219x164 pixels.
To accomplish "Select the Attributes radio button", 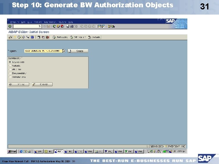I will (x=10, y=69).
